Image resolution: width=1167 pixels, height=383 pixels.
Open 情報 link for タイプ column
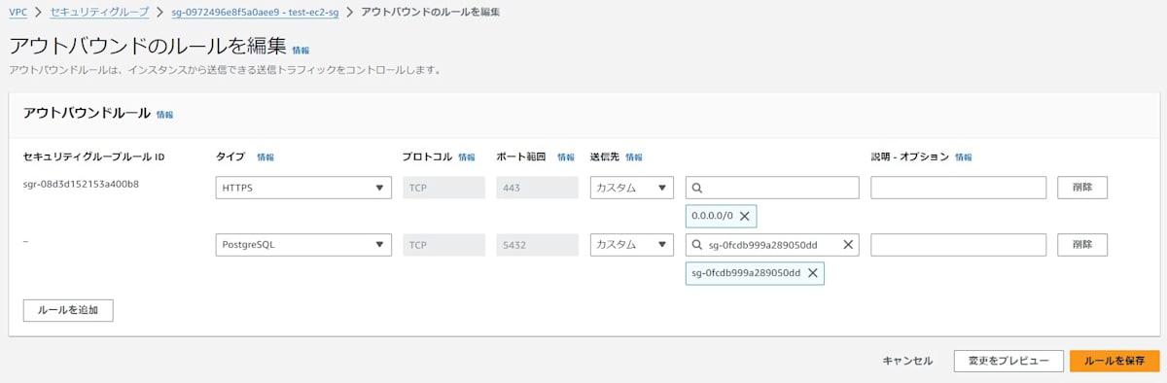coord(265,157)
